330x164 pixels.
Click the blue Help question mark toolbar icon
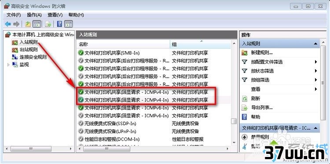(59, 24)
